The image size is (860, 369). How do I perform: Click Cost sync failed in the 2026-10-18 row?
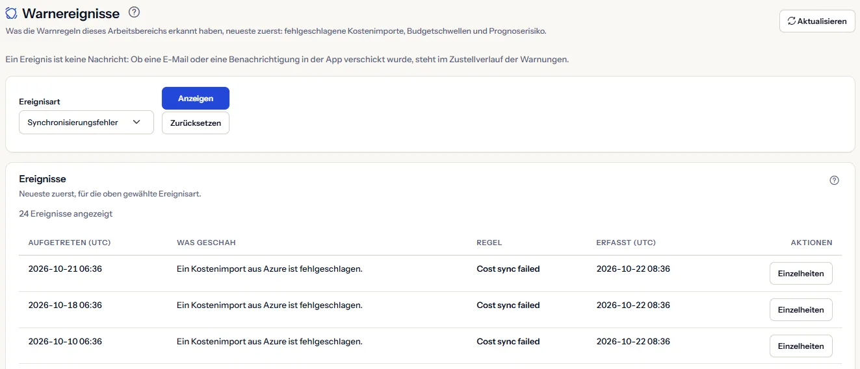click(508, 305)
